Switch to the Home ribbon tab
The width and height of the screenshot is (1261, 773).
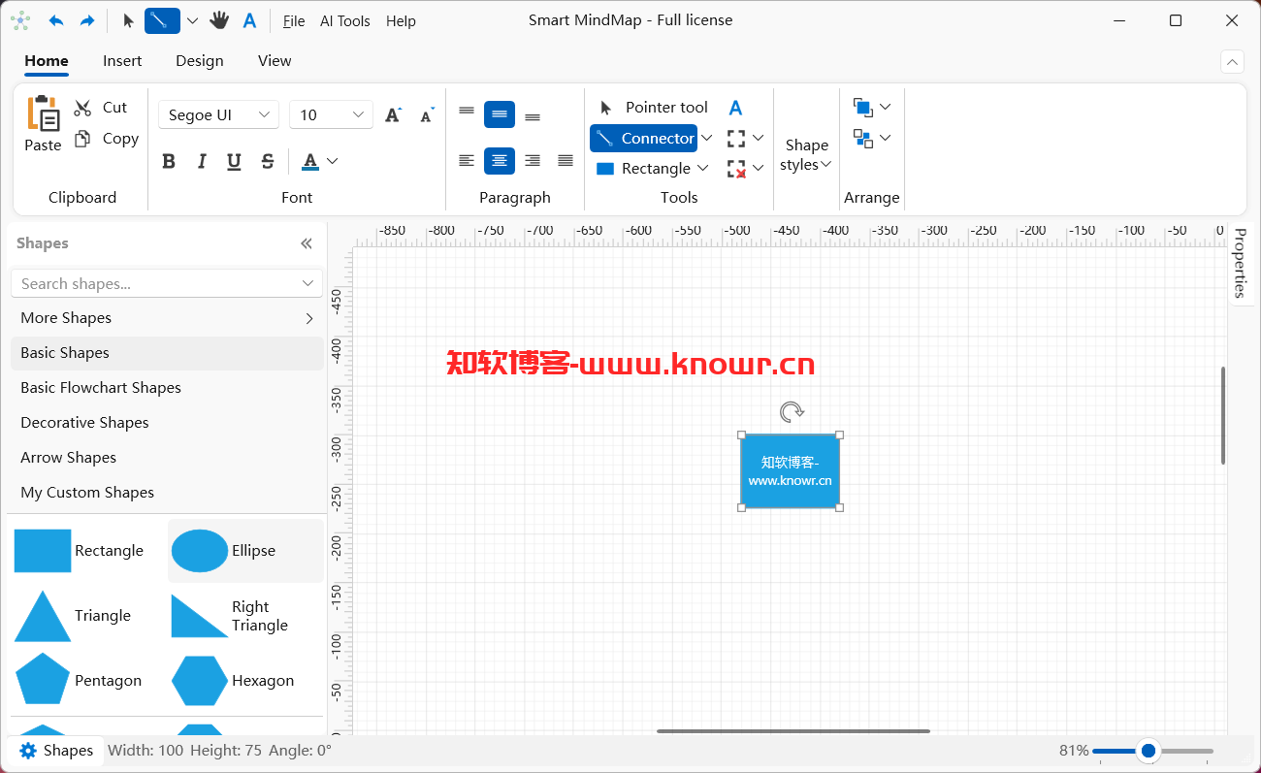(47, 60)
